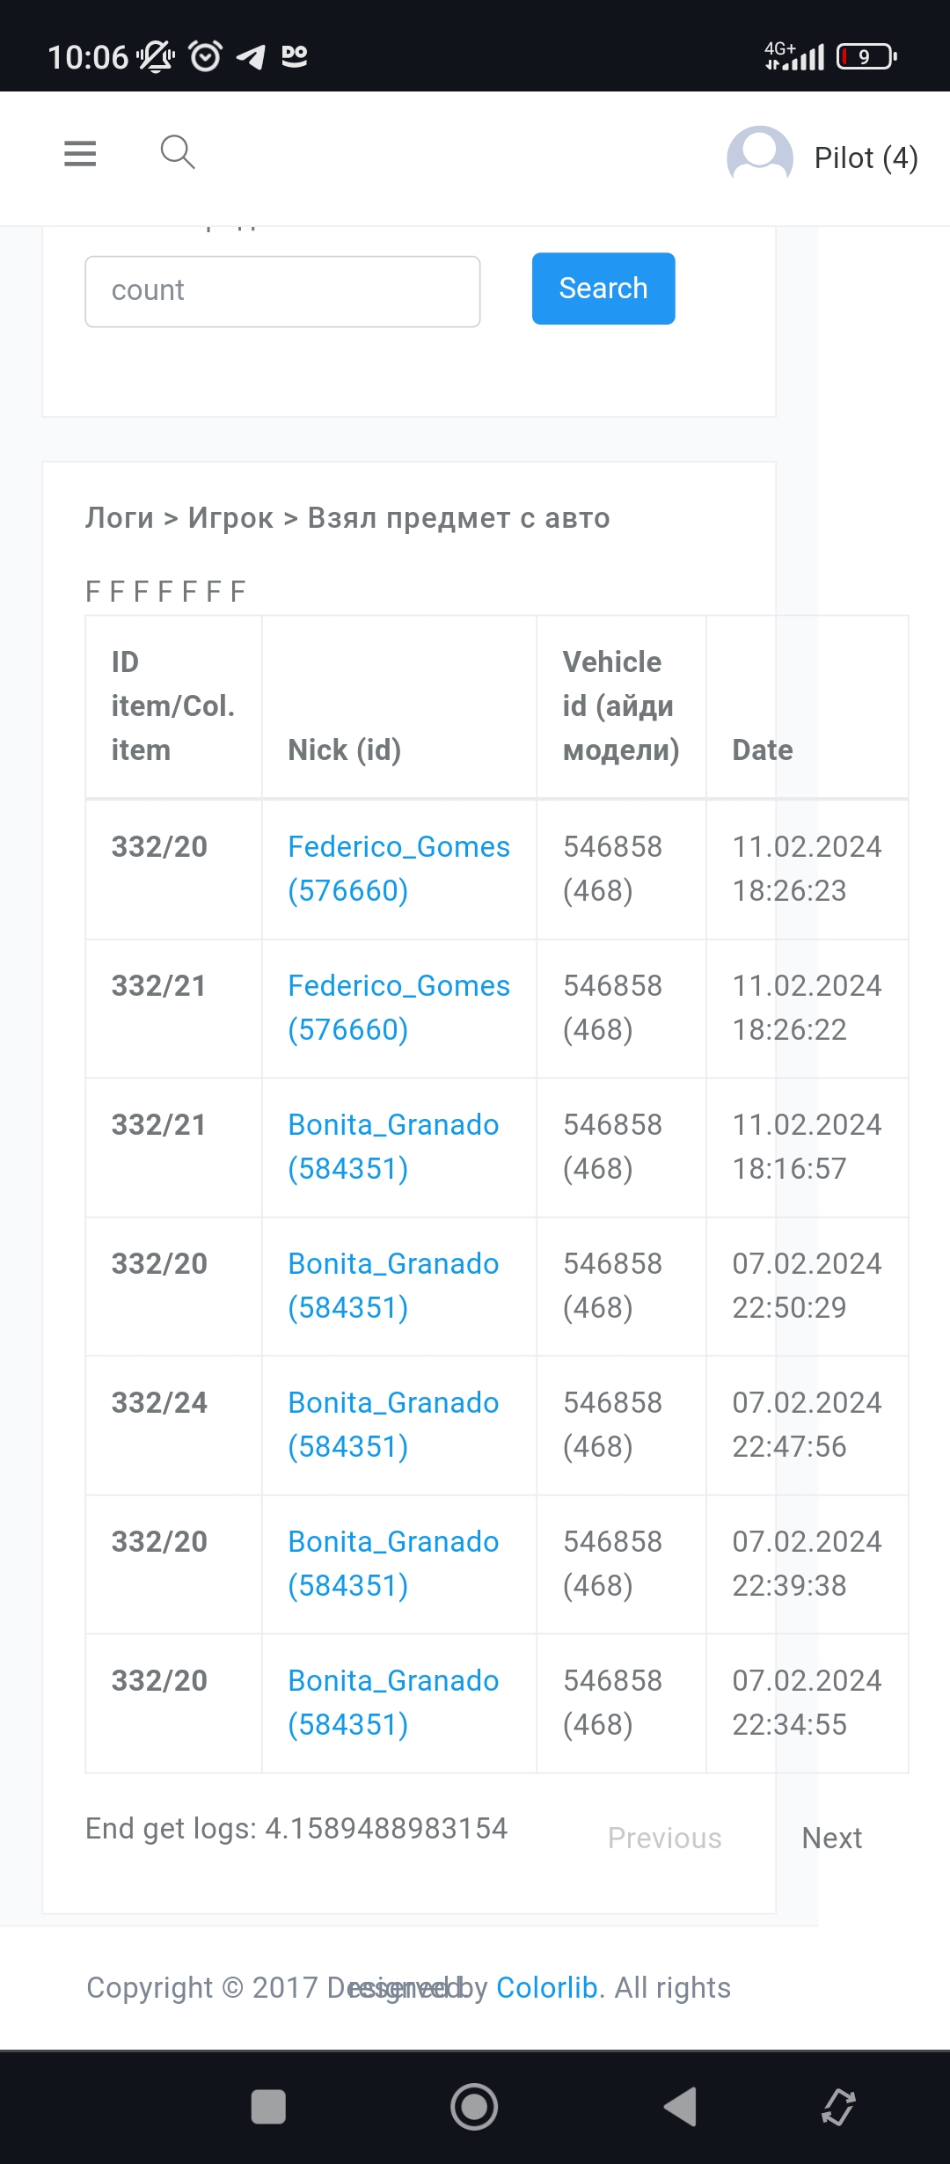Click the blue Search button

(x=603, y=289)
